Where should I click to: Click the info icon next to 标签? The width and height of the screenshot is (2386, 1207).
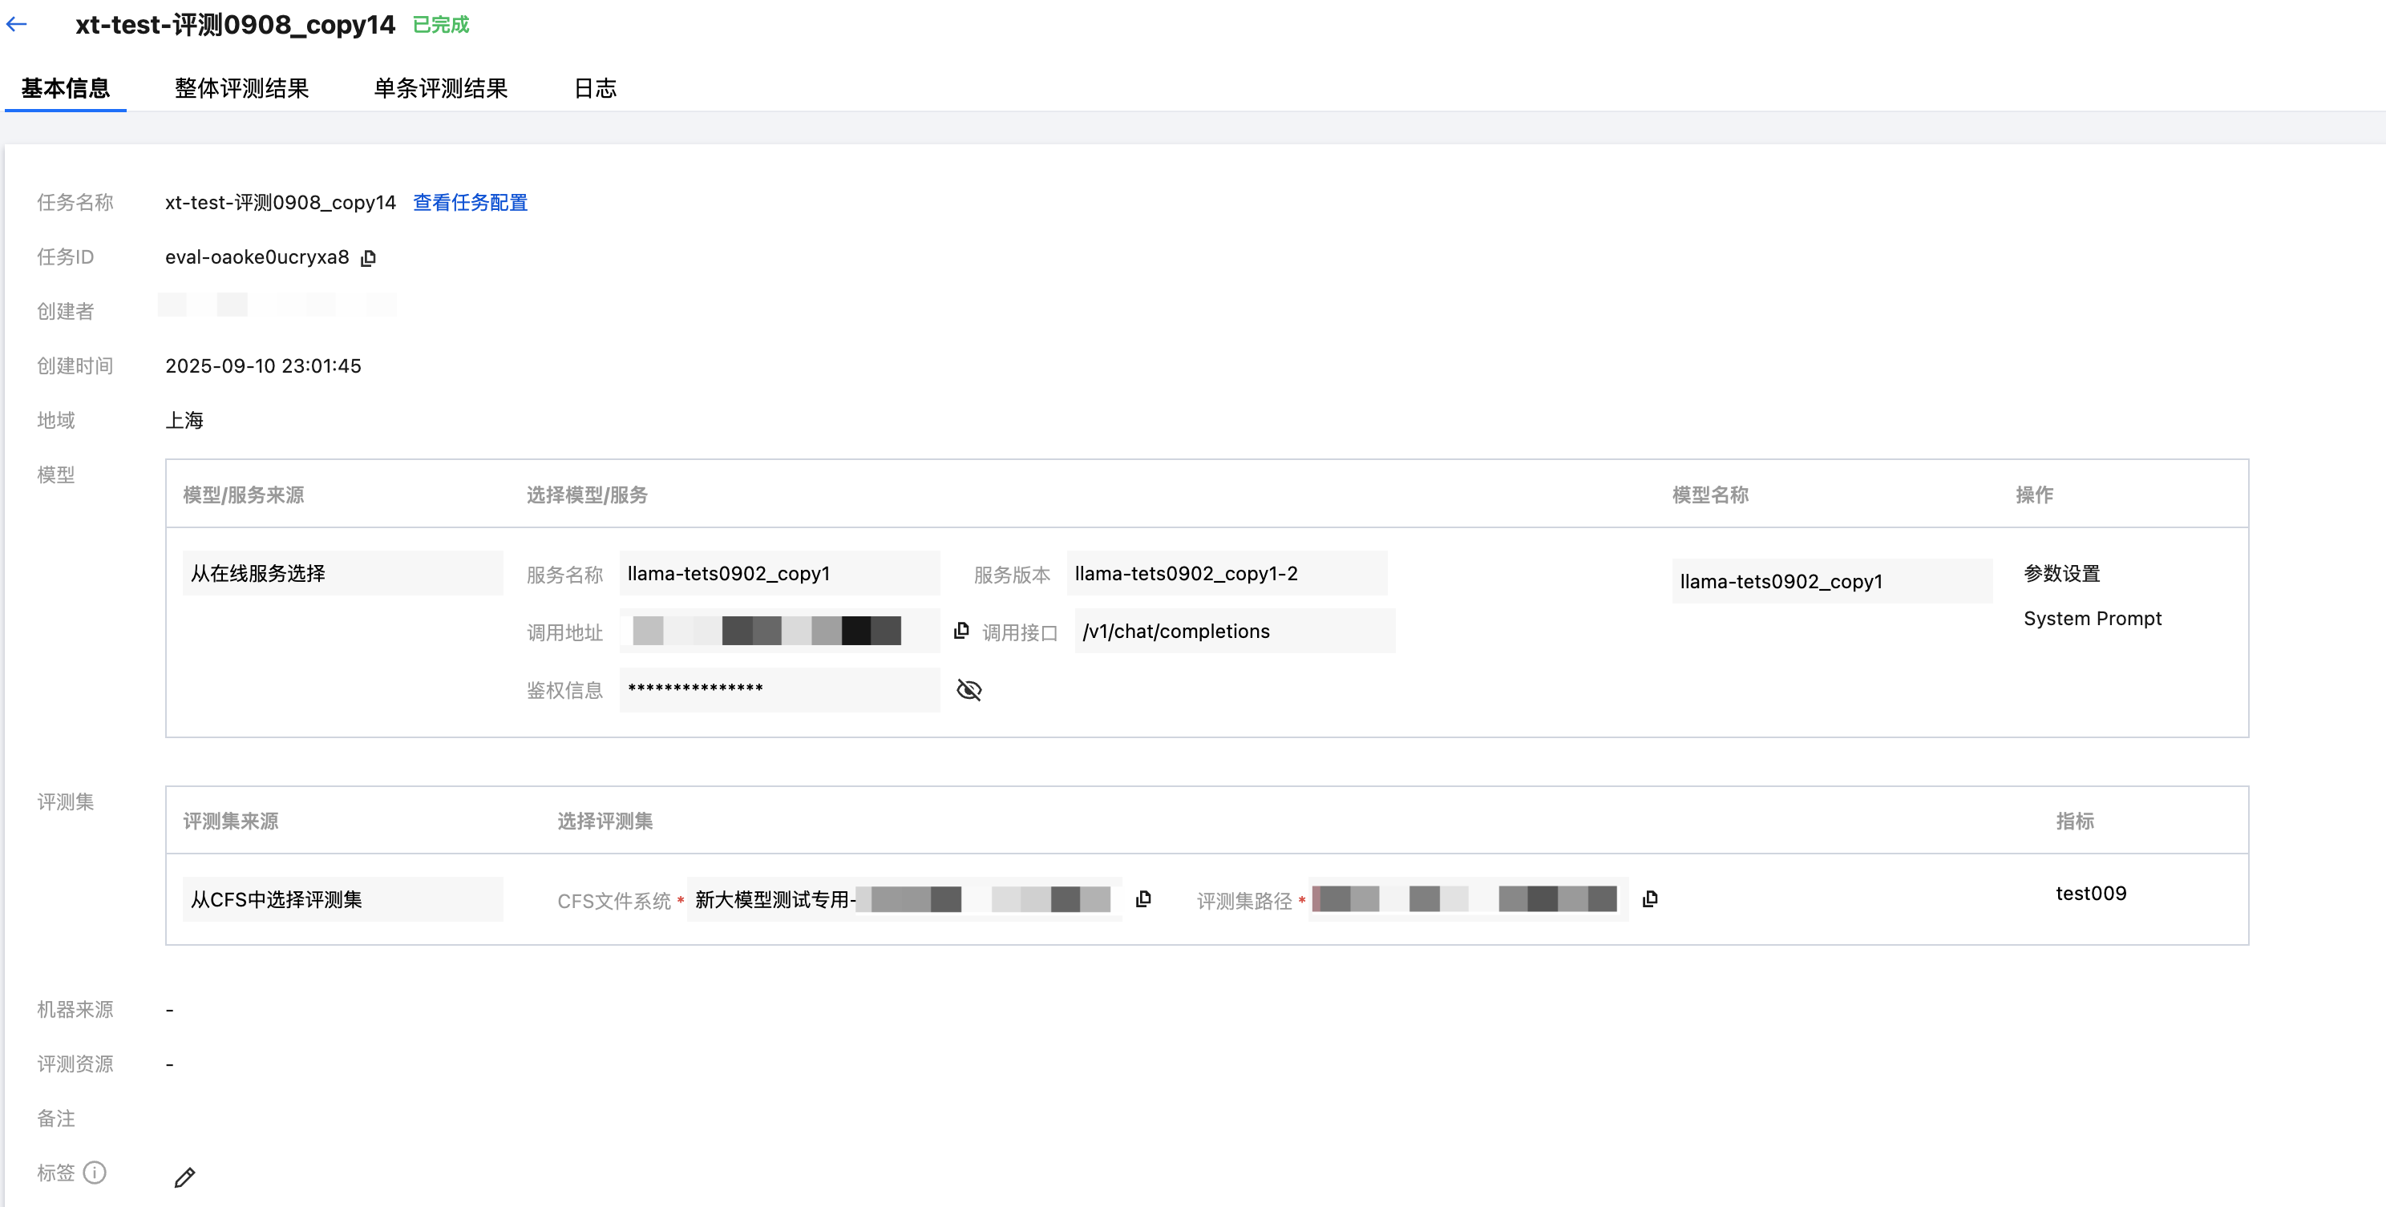click(x=95, y=1173)
